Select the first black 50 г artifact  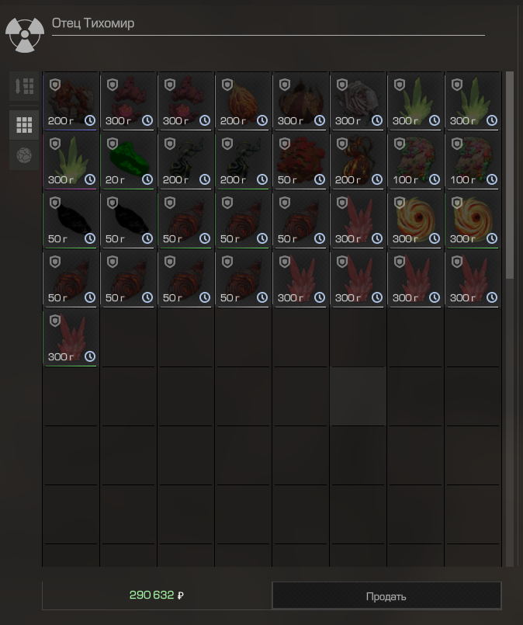(71, 220)
